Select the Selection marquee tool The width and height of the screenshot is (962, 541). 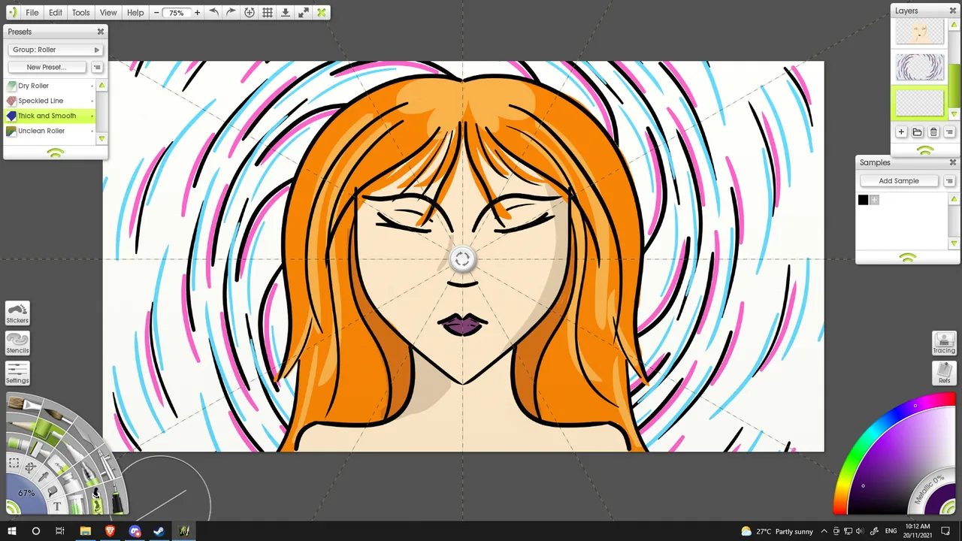(x=14, y=464)
